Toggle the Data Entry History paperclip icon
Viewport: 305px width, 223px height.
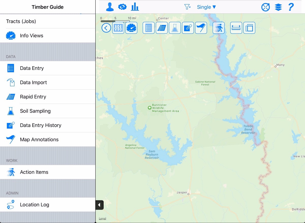coord(188,28)
